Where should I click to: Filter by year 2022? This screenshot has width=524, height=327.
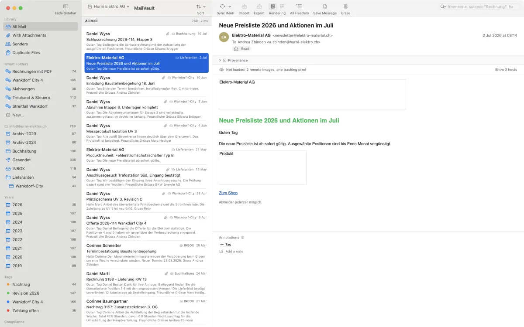pyautogui.click(x=41, y=240)
